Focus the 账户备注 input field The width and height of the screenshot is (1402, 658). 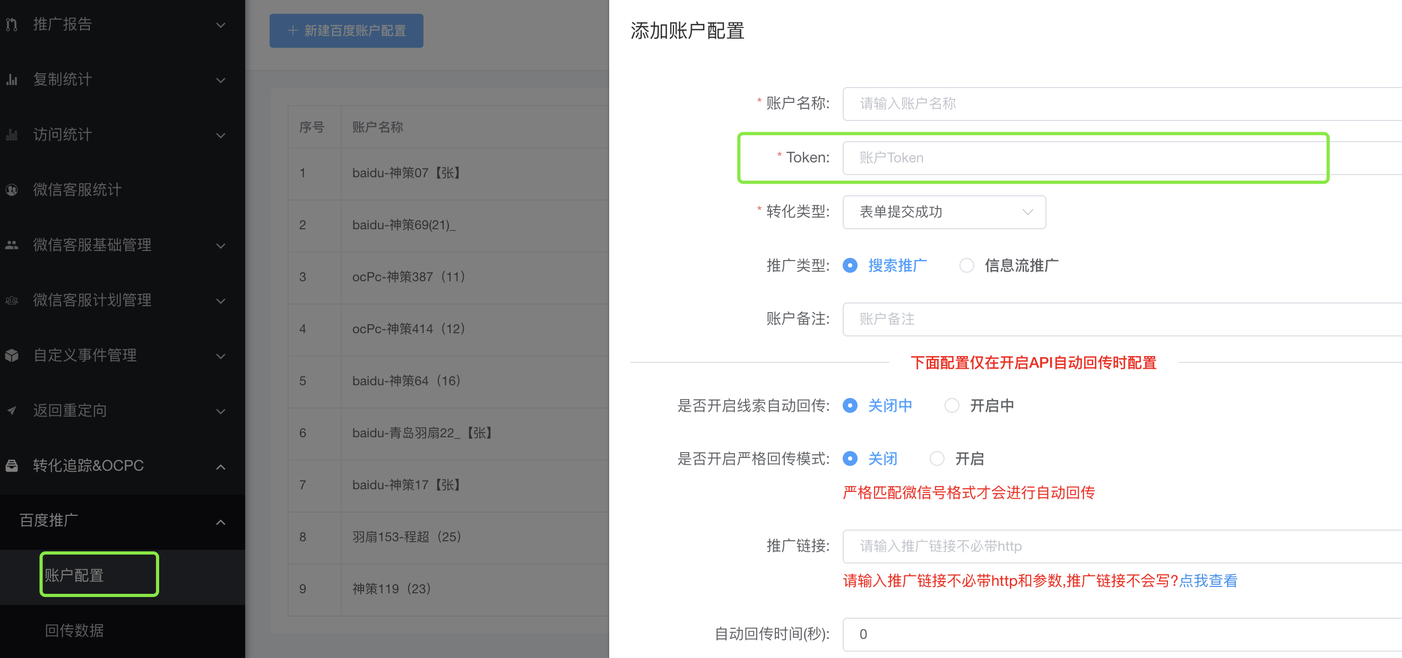[x=1122, y=319]
